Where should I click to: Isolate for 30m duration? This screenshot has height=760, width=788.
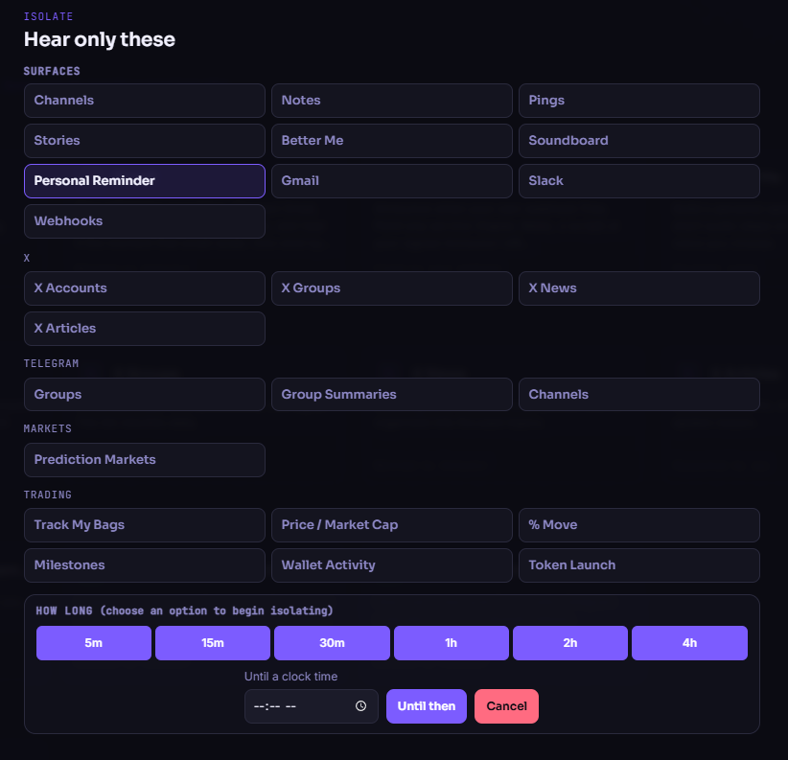tap(332, 643)
